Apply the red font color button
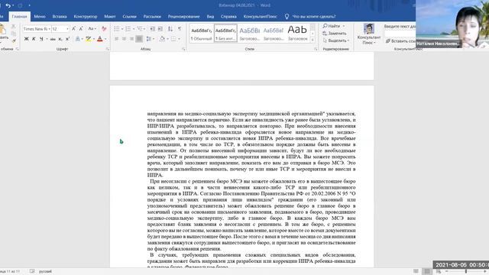The width and height of the screenshot is (489, 275). [100, 39]
